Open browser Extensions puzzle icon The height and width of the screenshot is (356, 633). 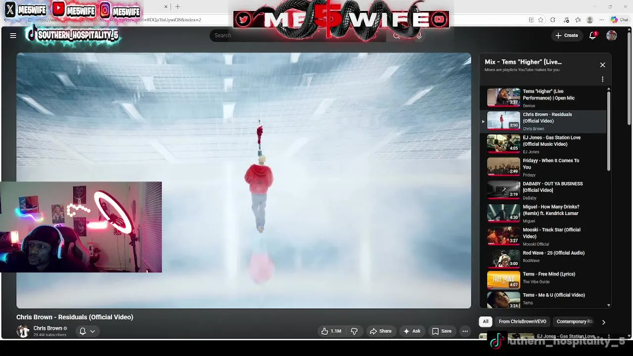553,20
